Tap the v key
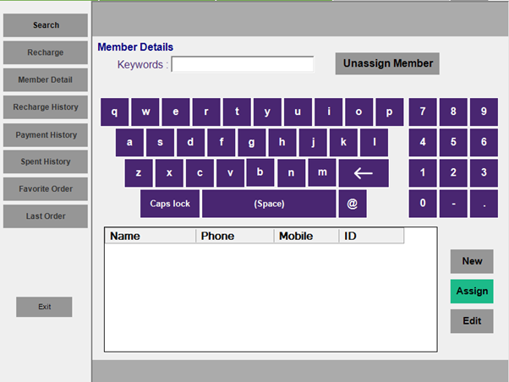 click(x=230, y=173)
